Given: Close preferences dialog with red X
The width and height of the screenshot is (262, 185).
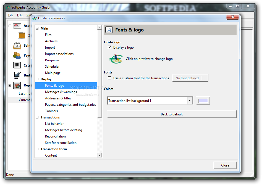Looking at the screenshot, I should [x=233, y=17].
